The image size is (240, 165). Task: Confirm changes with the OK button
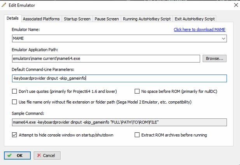pos(17,156)
